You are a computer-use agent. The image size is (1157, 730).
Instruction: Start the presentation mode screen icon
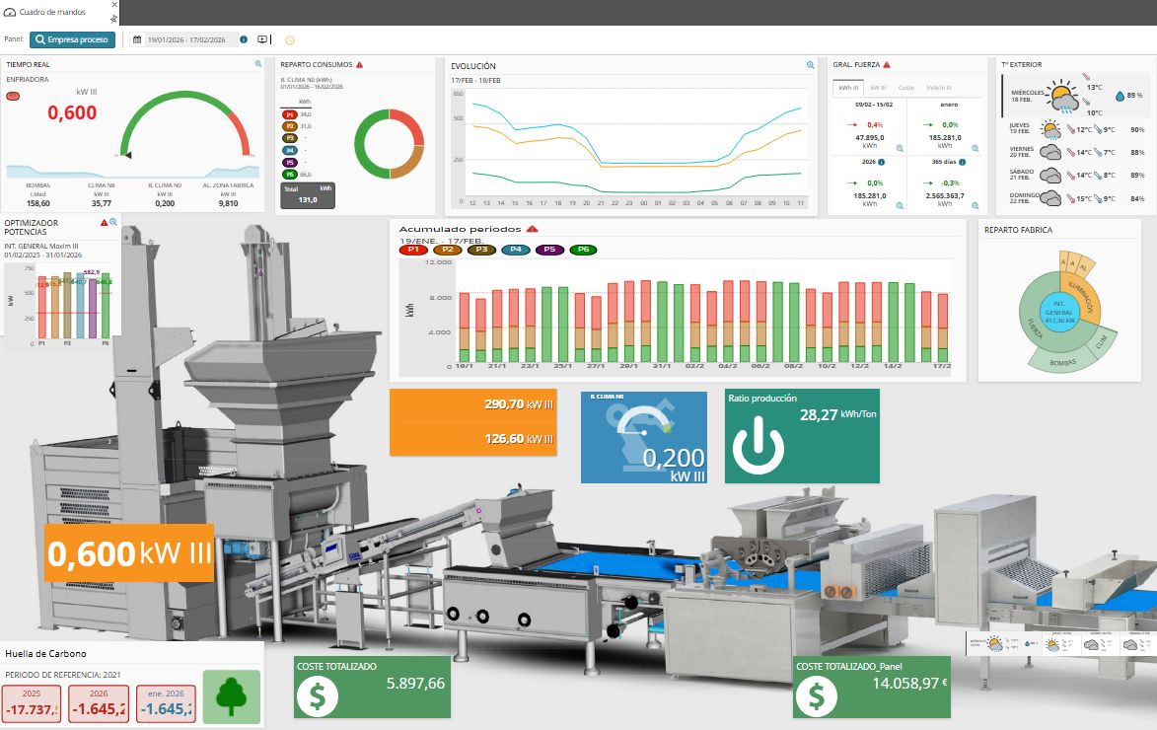click(x=262, y=40)
